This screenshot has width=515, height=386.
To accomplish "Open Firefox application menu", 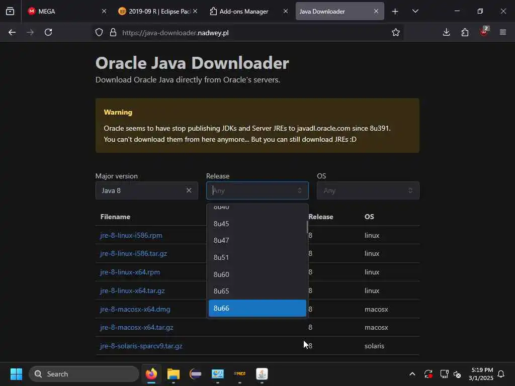I will (x=502, y=32).
